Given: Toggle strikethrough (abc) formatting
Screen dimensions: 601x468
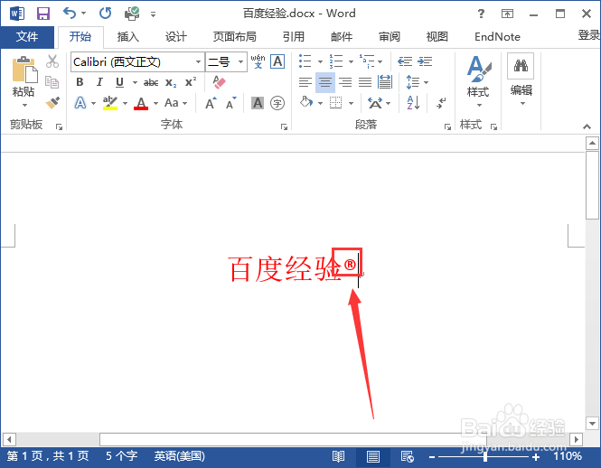Looking at the screenshot, I should pos(151,82).
